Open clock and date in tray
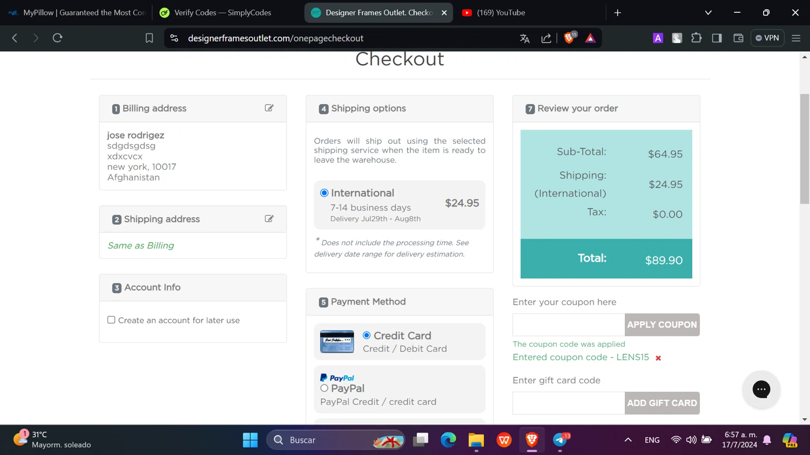 click(739, 439)
